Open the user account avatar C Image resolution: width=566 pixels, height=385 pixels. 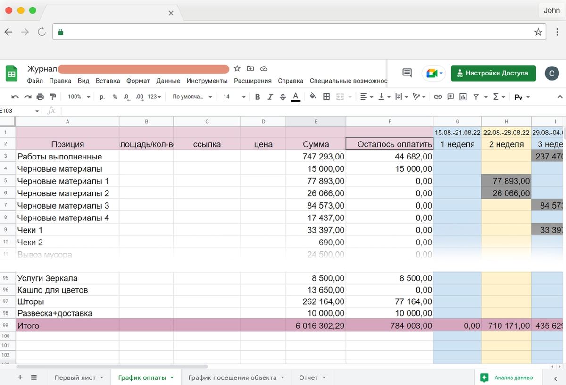pos(551,73)
